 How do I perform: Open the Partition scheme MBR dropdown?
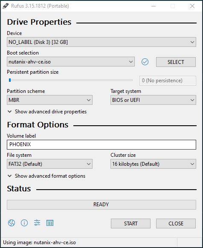pyautogui.click(x=49, y=100)
